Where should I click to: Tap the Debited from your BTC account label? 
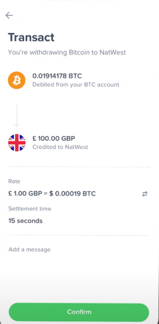pyautogui.click(x=76, y=84)
